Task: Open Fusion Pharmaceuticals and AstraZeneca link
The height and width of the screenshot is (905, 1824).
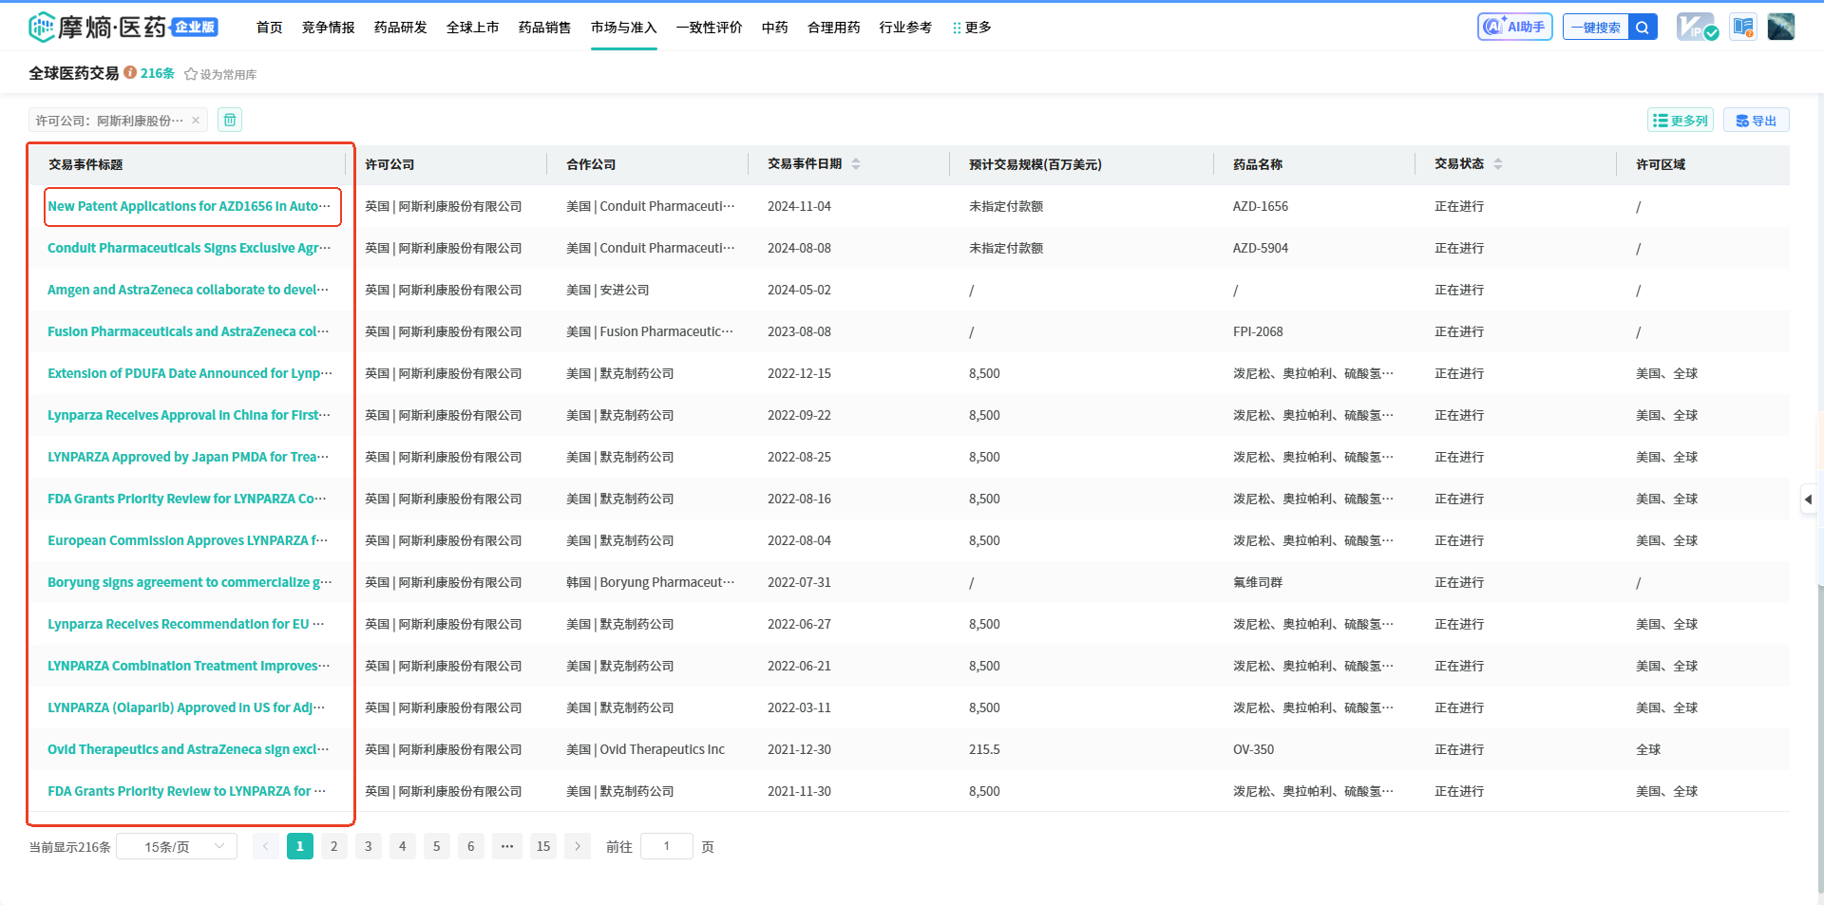Action: [x=188, y=331]
